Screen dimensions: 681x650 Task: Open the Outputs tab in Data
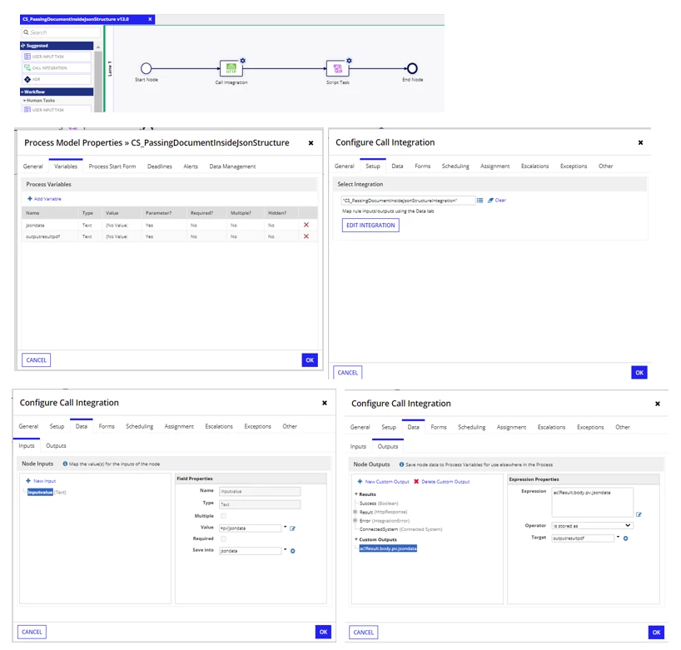56,446
